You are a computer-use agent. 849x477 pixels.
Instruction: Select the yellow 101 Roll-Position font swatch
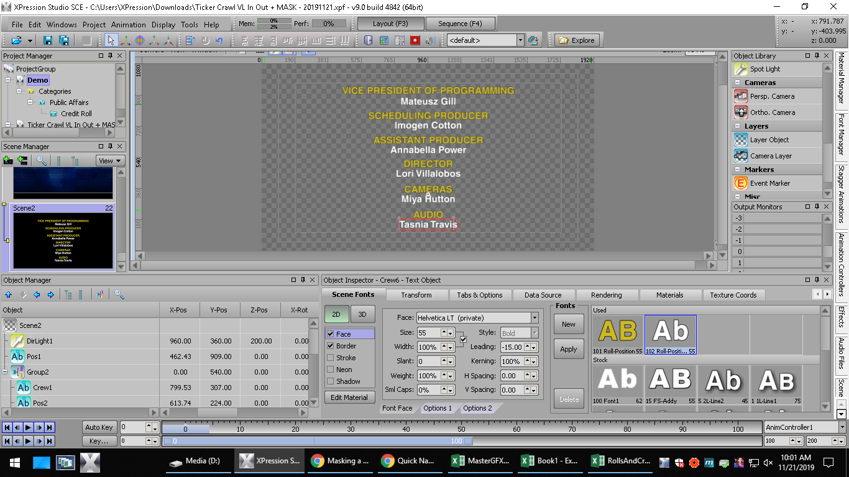click(x=618, y=335)
